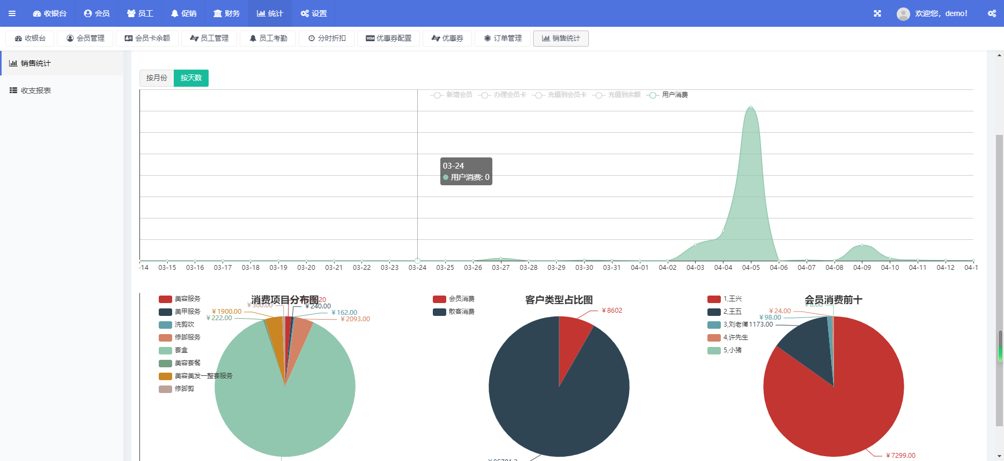Toggle 套盒 legend entry
Screen dimensions: 1004x461
(x=173, y=350)
